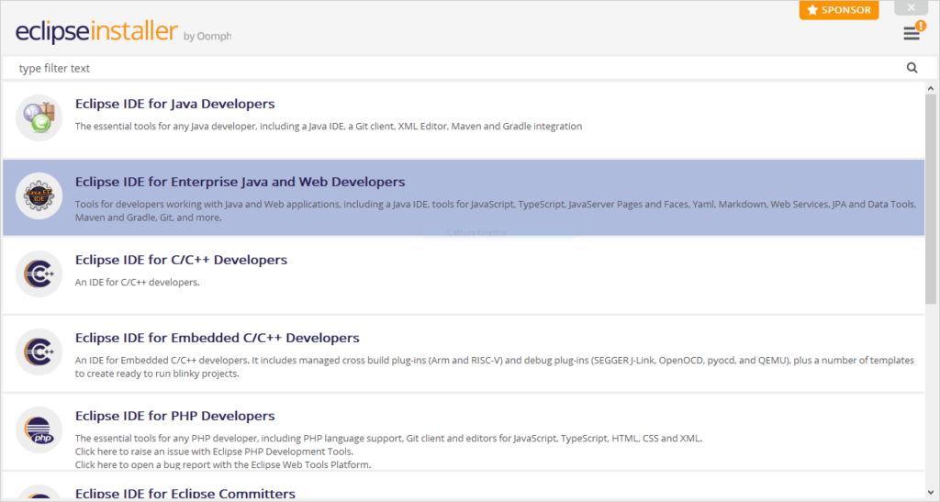Select Eclipse IDE for C/C++ Developers title
The width and height of the screenshot is (940, 502).
point(181,260)
